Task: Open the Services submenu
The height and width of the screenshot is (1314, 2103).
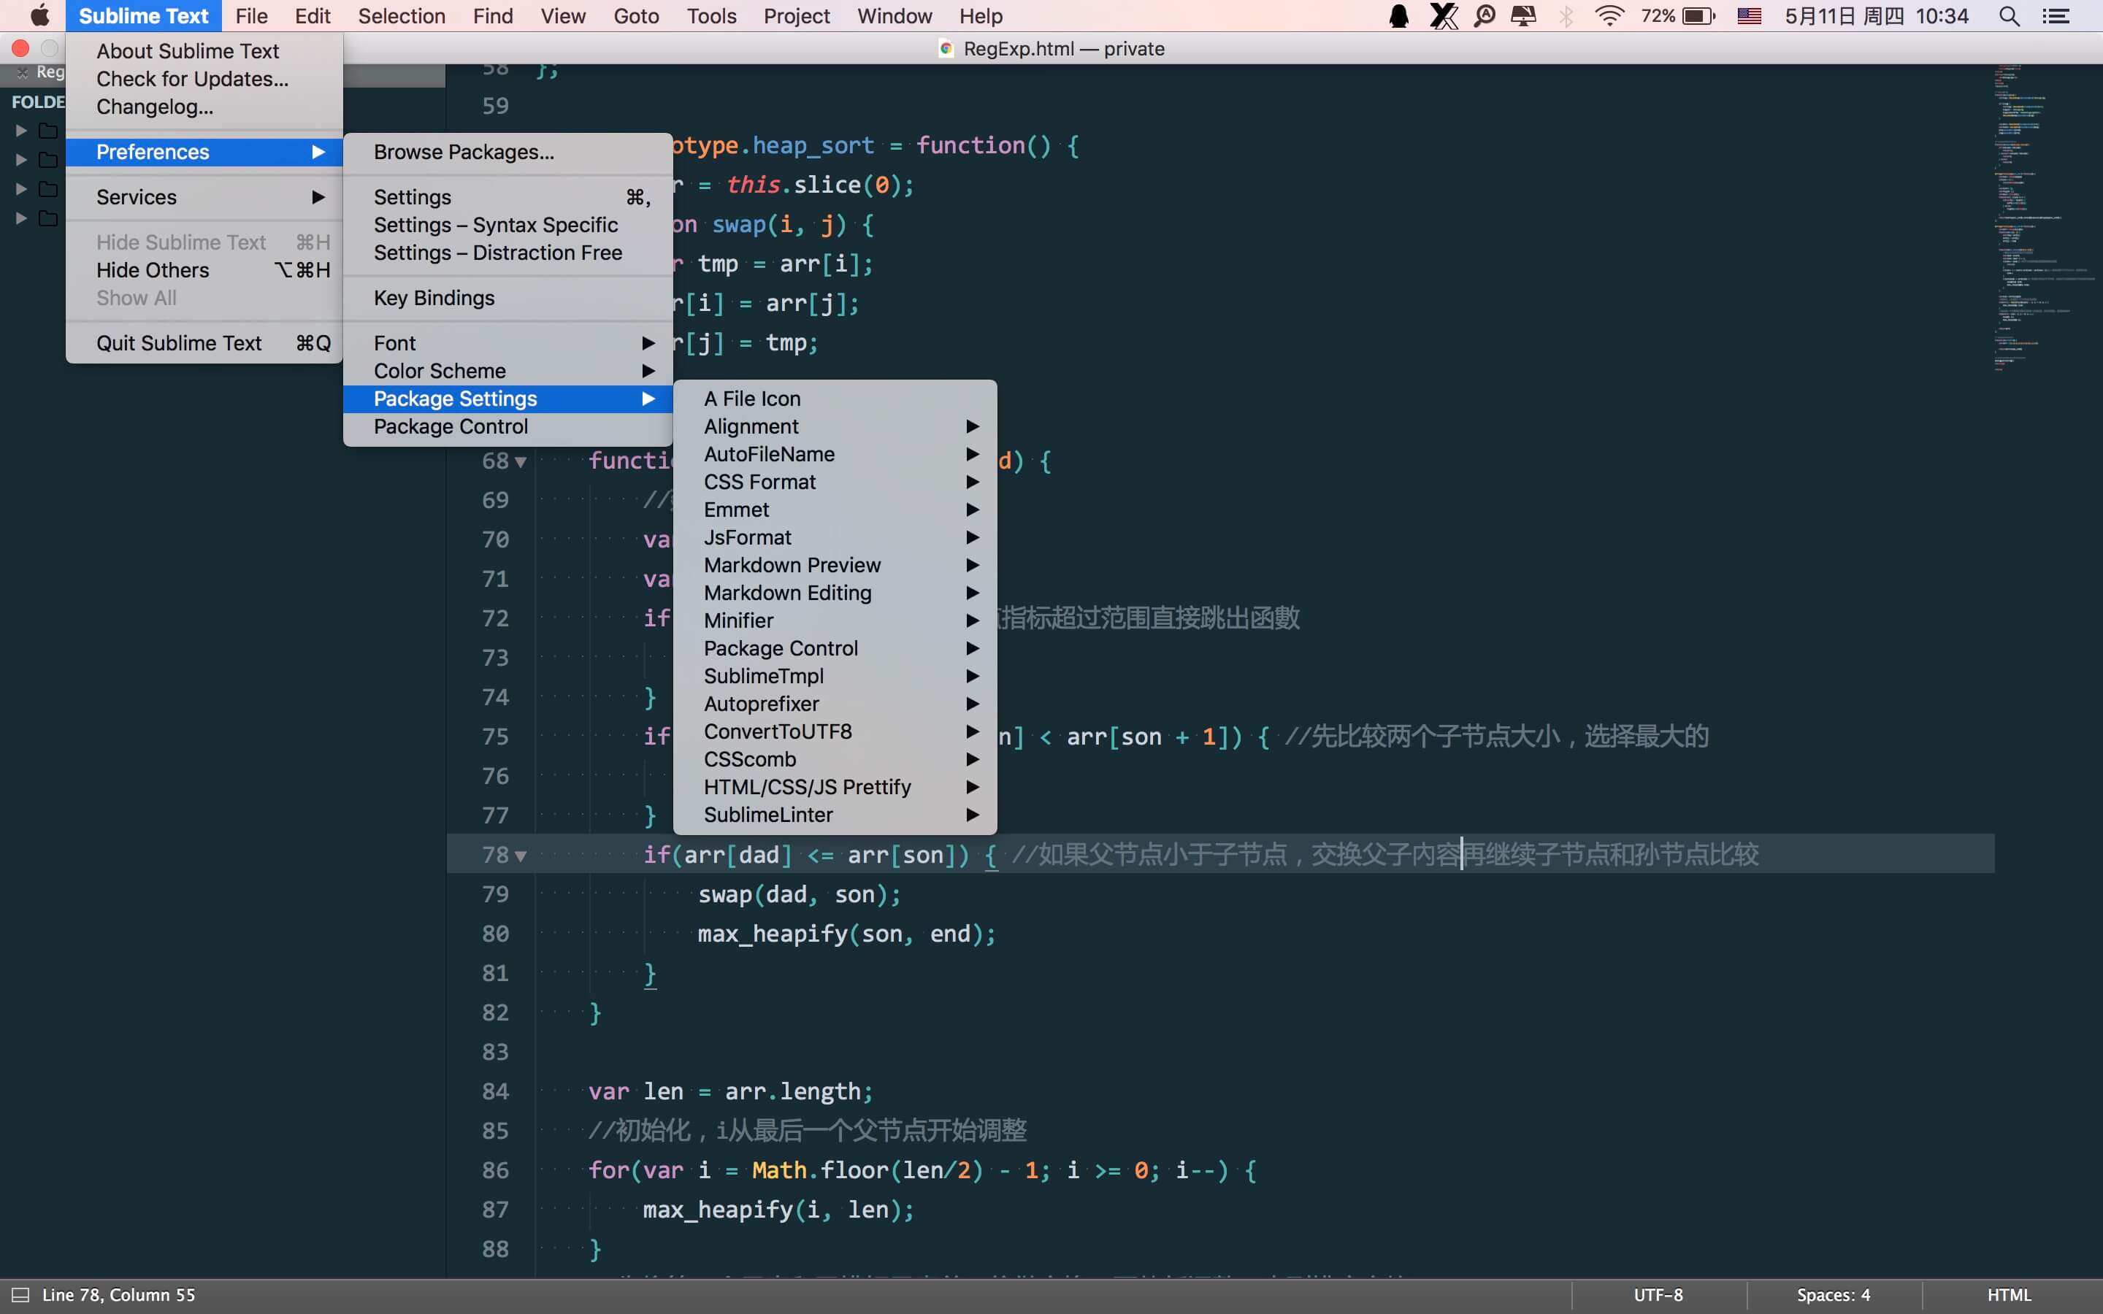Action: tap(204, 197)
